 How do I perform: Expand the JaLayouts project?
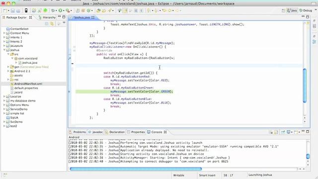[4, 46]
